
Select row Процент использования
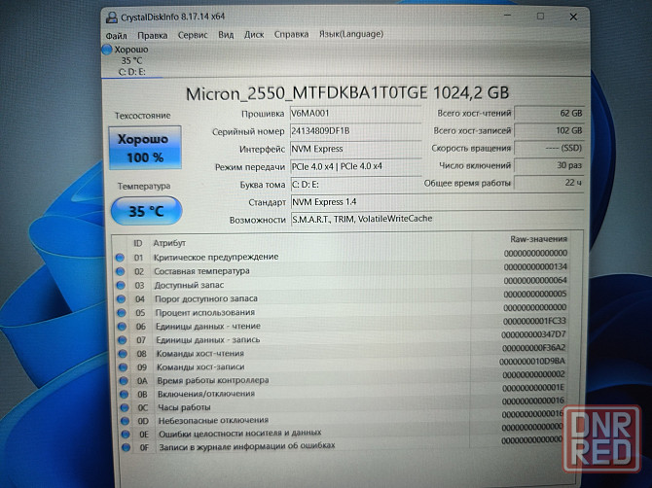click(x=341, y=311)
